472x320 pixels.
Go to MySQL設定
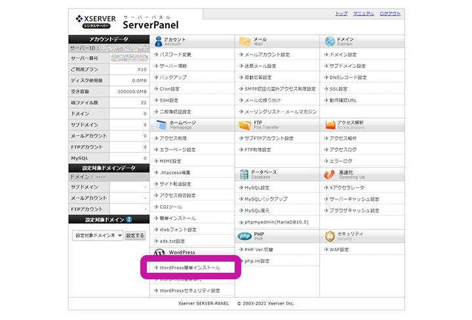tap(256, 188)
